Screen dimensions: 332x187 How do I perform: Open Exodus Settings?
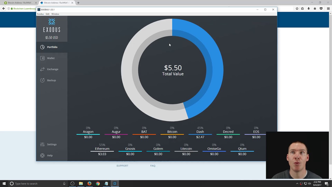[x=52, y=144]
